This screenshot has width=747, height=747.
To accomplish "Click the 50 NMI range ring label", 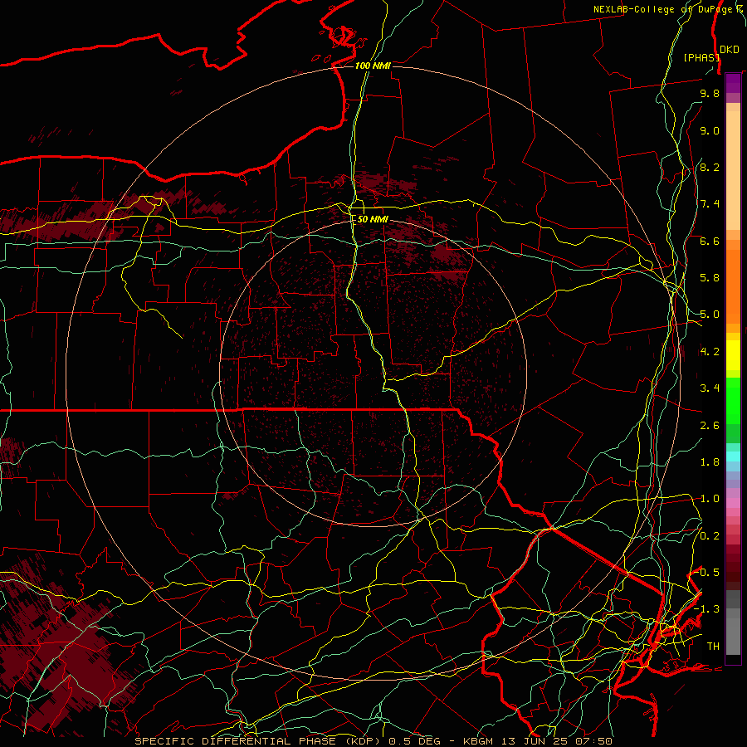I will pos(373,219).
